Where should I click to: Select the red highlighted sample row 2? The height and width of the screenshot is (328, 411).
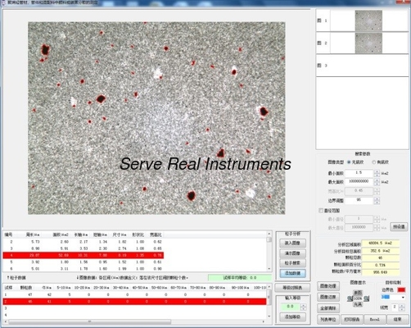point(134,302)
